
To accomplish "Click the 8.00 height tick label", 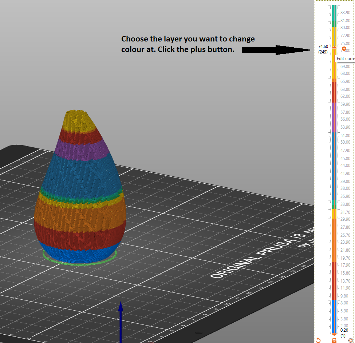I will pyautogui.click(x=344, y=303).
